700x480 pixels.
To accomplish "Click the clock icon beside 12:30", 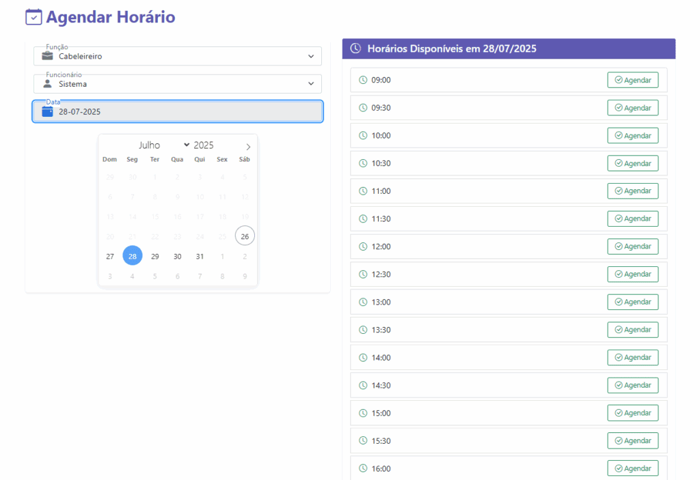I will click(363, 274).
